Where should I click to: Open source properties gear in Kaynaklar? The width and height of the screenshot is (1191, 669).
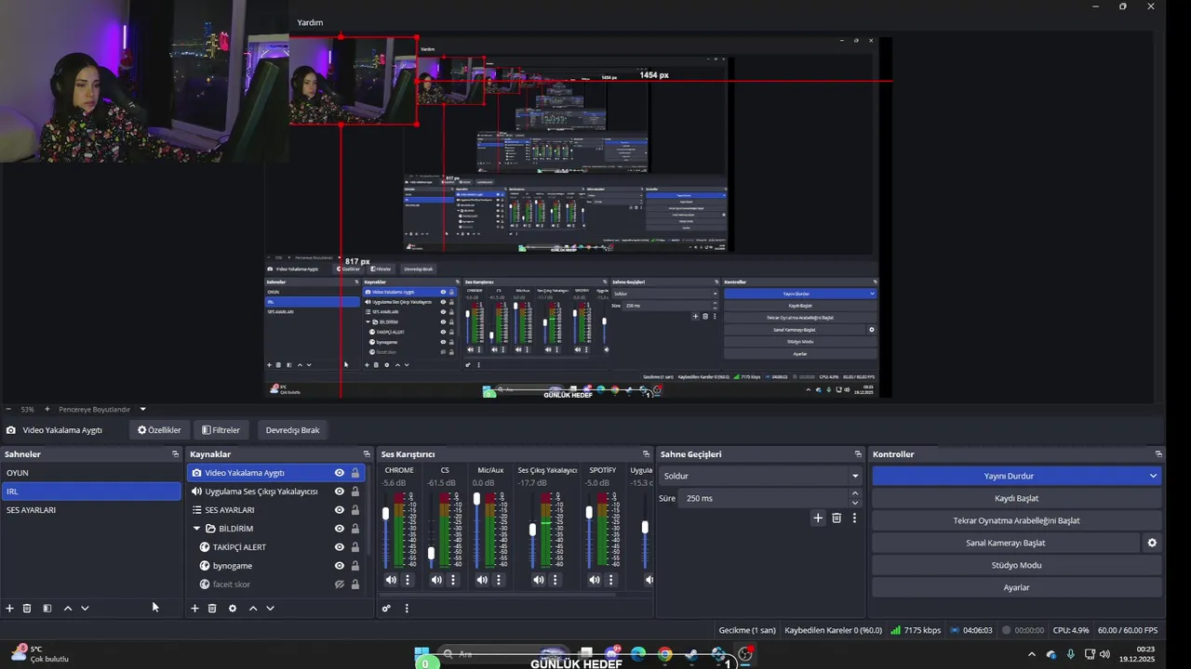pyautogui.click(x=233, y=608)
